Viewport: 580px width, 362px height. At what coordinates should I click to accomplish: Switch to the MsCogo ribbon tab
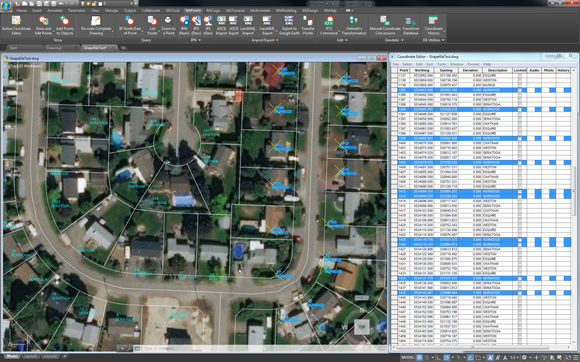pyautogui.click(x=213, y=11)
